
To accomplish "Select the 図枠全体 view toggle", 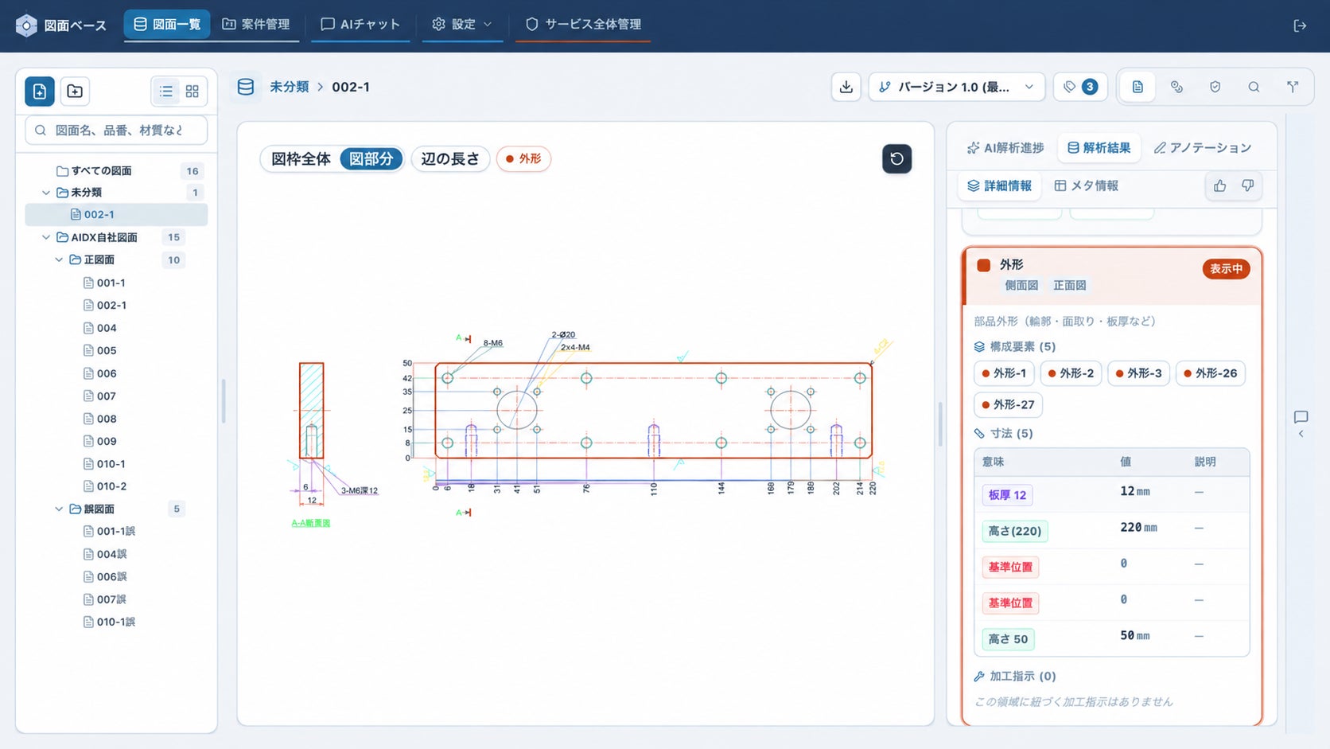I will [301, 159].
